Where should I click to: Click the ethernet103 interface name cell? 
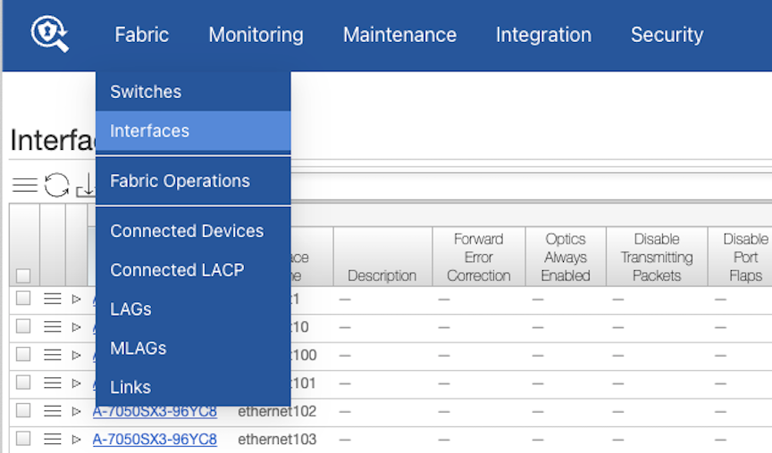(x=277, y=440)
